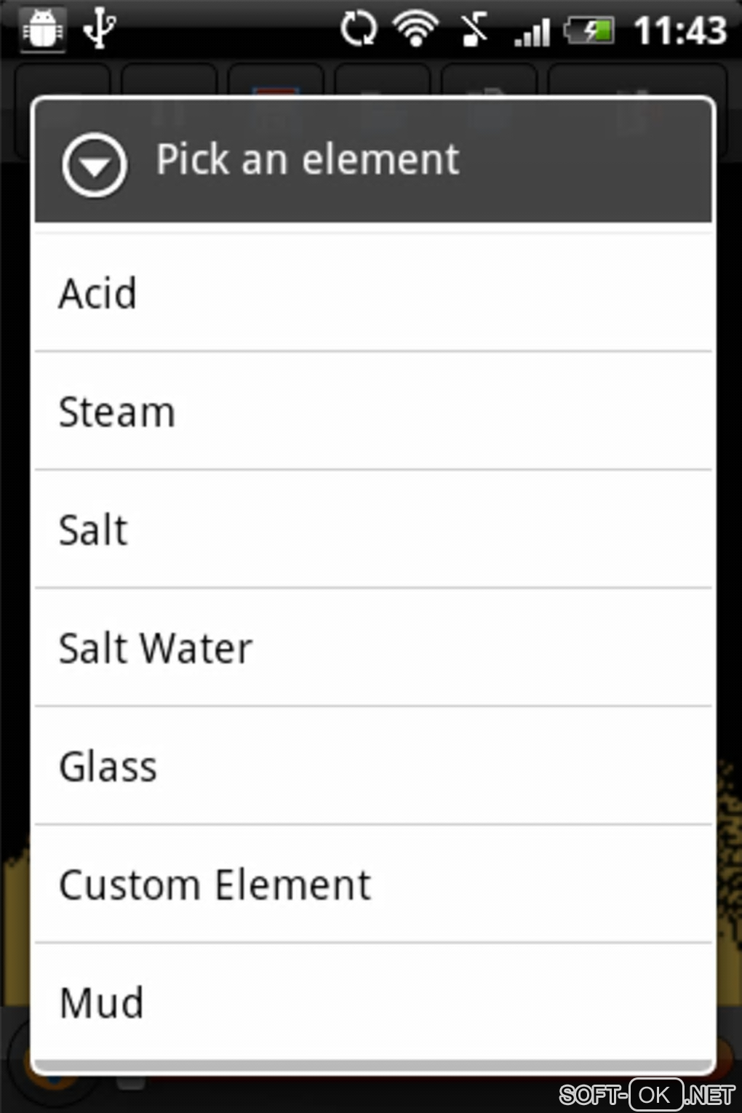The height and width of the screenshot is (1113, 742).
Task: Tap the OK box in the watermark
Action: [x=655, y=1094]
